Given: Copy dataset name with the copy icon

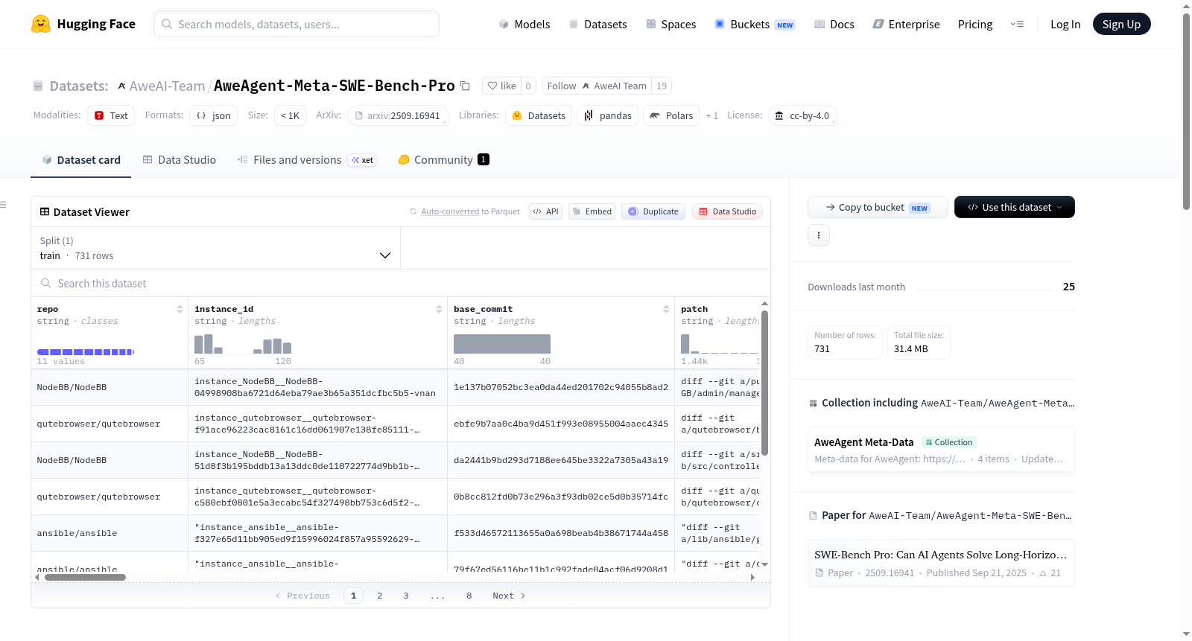Looking at the screenshot, I should click(465, 86).
